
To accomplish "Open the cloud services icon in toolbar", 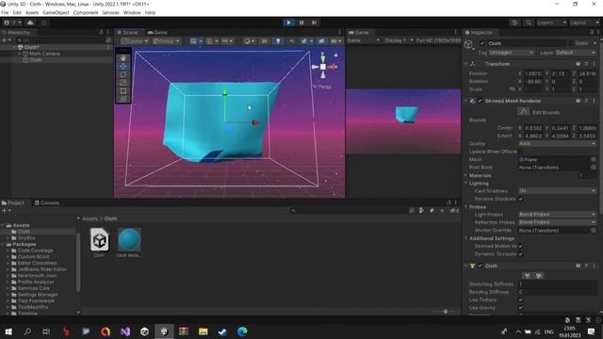I will (x=30, y=23).
